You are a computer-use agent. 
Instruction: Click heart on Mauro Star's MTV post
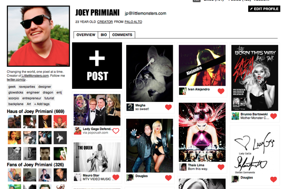pyautogui.click(x=116, y=177)
